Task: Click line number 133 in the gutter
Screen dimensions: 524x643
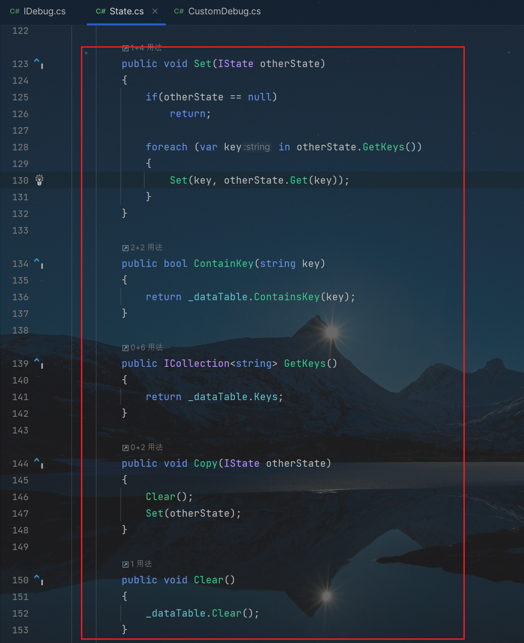Action: point(20,230)
